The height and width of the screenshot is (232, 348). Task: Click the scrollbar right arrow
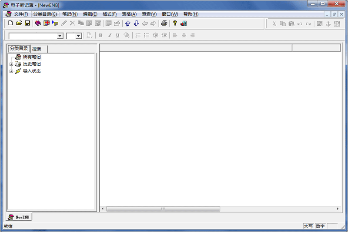(x=338, y=209)
